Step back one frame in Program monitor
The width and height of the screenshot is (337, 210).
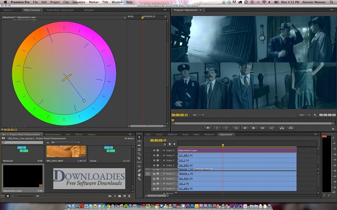[x=245, y=128]
